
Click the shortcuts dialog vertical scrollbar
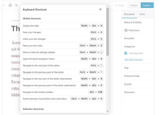coord(108,33)
